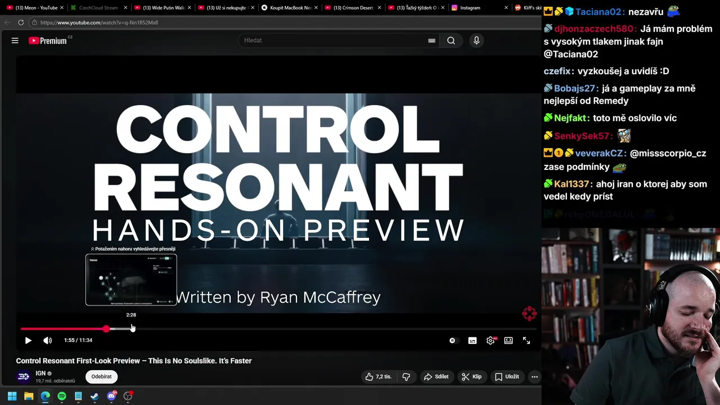720x405 pixels.
Task: Click the video title text
Action: pos(134,361)
